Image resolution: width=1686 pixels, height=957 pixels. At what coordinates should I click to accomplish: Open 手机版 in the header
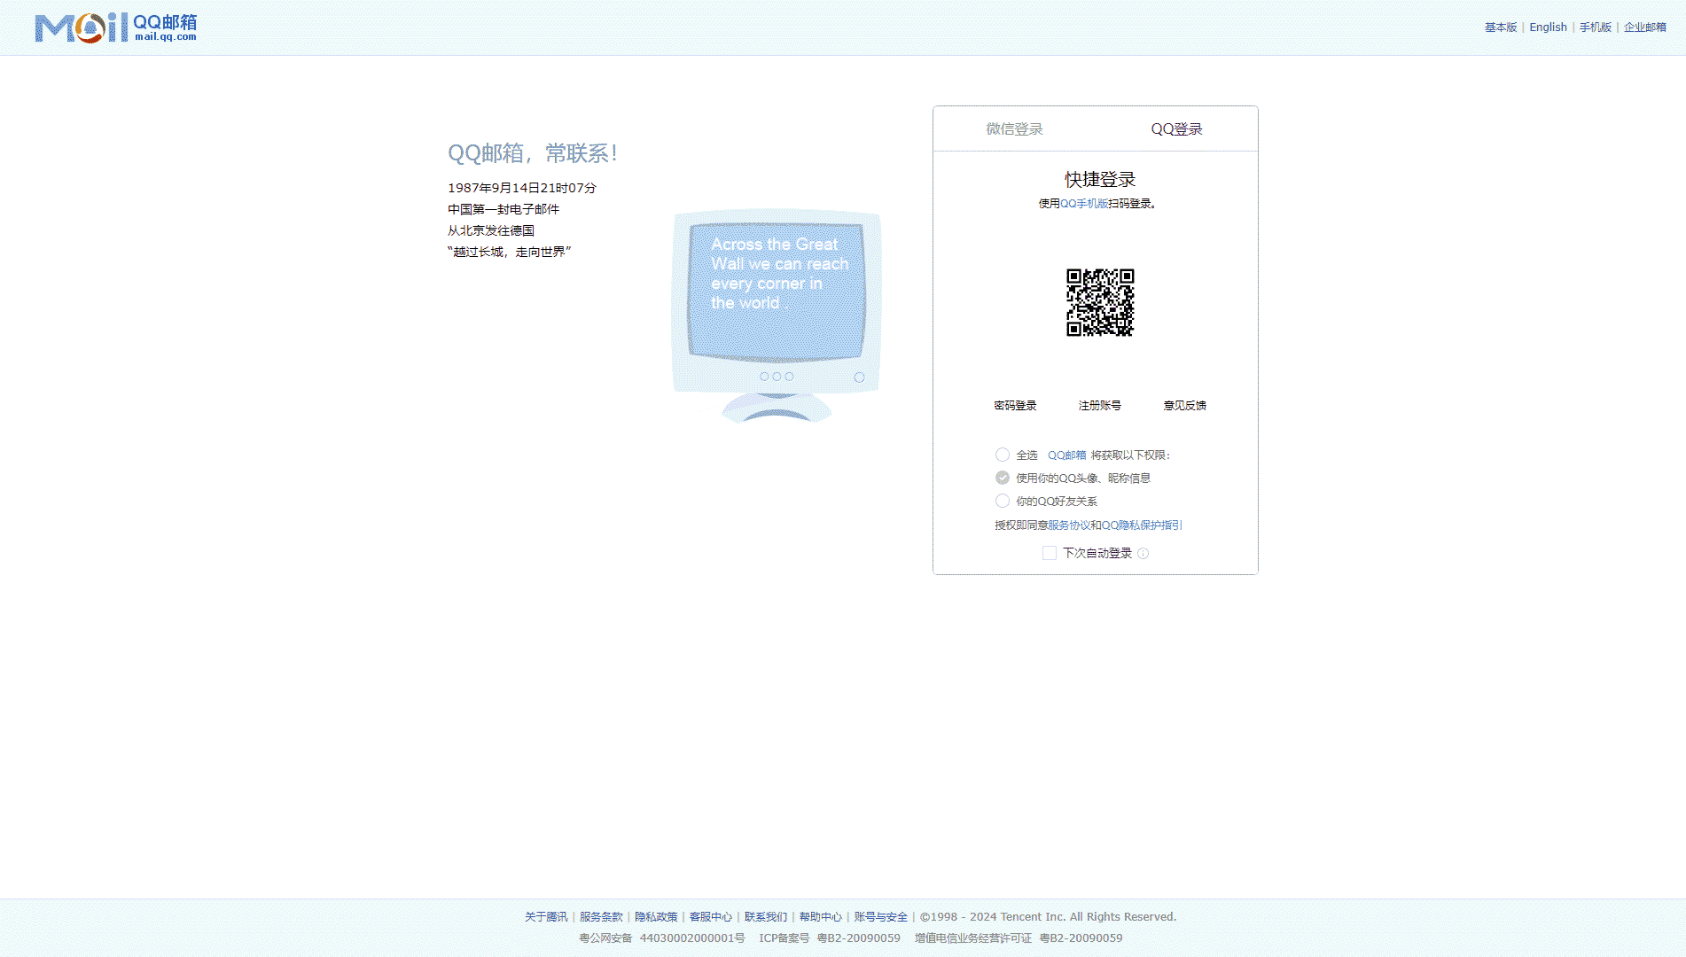tap(1596, 27)
